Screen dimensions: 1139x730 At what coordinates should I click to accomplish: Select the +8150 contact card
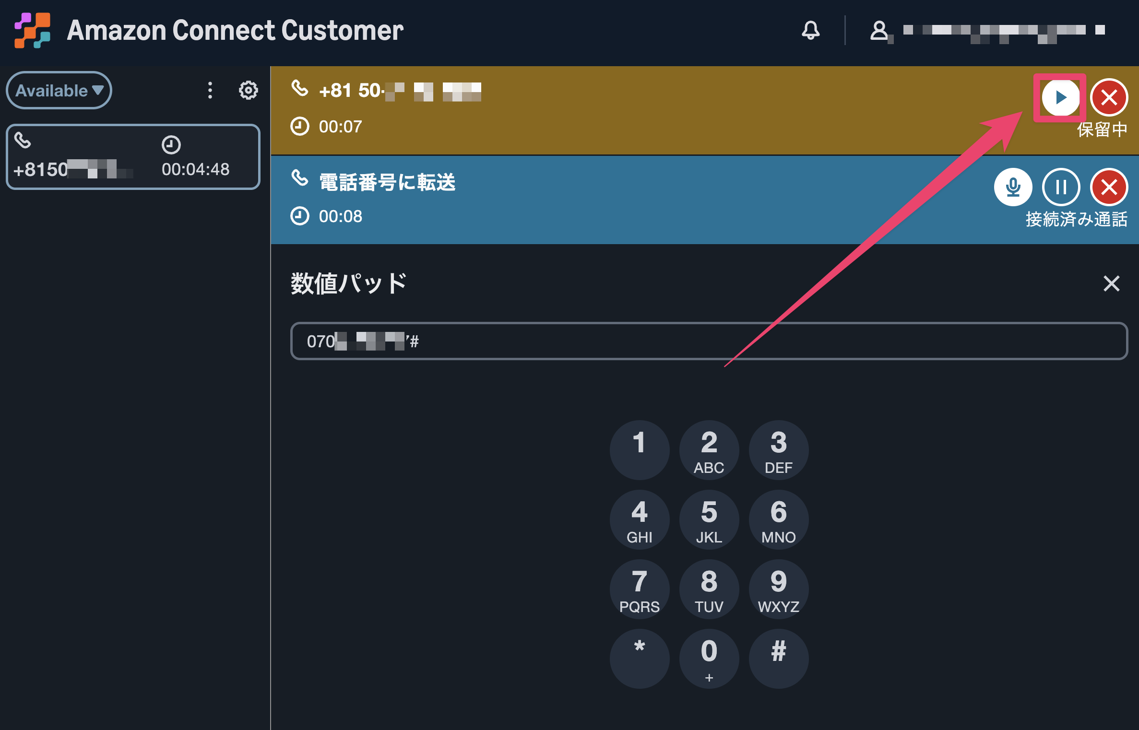pyautogui.click(x=133, y=157)
